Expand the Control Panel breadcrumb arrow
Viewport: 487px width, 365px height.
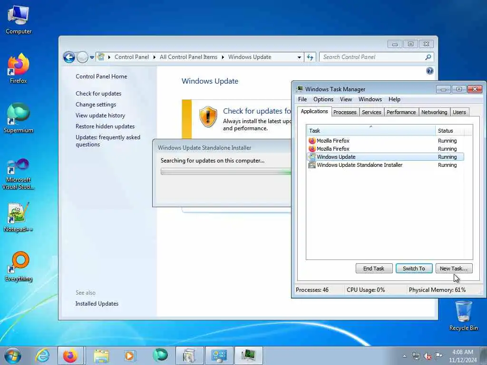154,57
